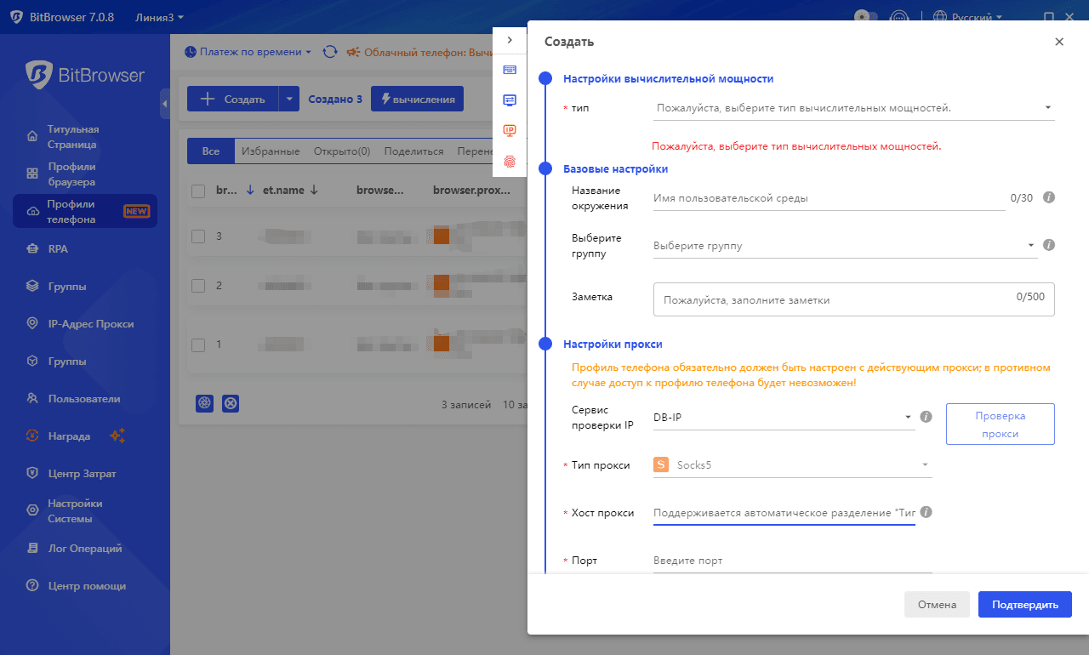
Task: Click the refresh icon next to payment dropdown
Action: [x=329, y=52]
